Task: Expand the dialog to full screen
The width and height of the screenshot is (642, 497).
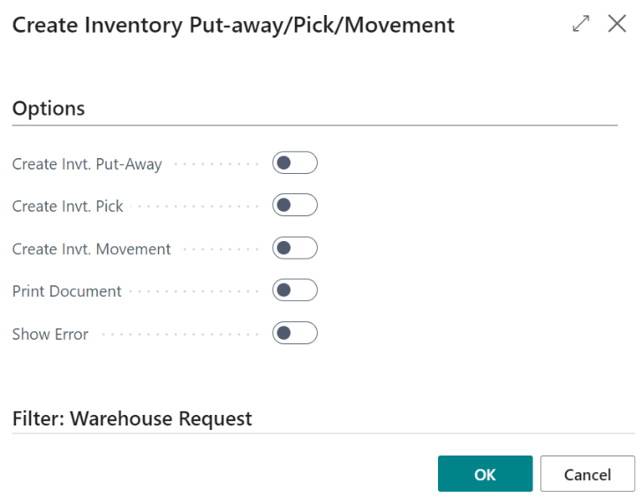Action: pyautogui.click(x=581, y=25)
